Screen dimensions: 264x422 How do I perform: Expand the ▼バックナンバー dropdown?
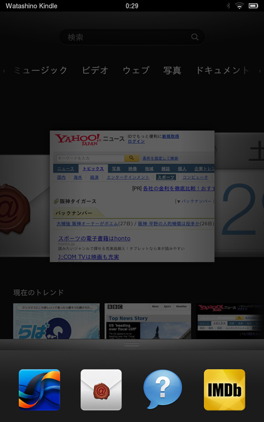[x=194, y=202]
